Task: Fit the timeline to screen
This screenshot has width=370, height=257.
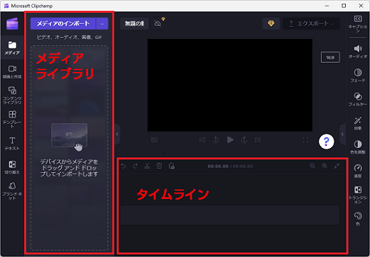Action: click(337, 166)
